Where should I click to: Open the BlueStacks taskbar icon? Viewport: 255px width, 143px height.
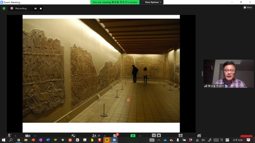55,140
